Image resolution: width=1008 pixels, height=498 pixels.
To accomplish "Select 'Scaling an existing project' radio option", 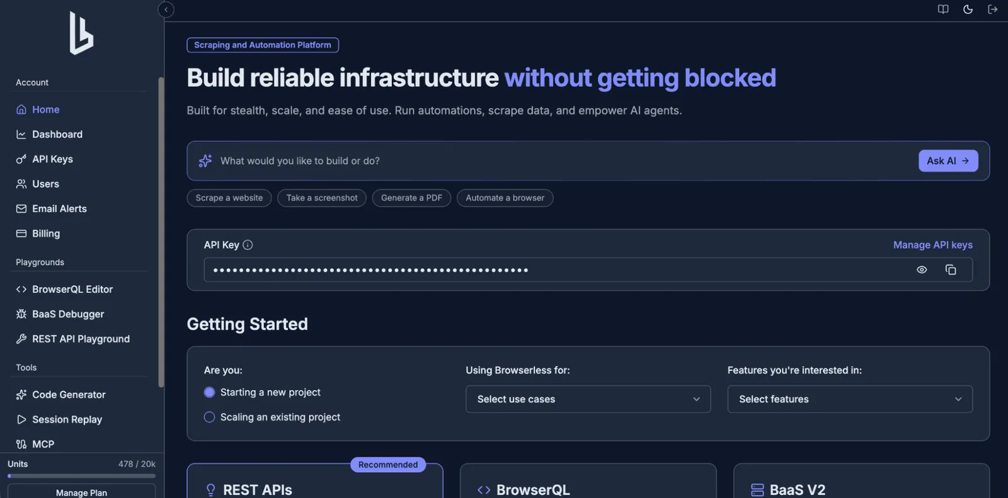I will 210,417.
